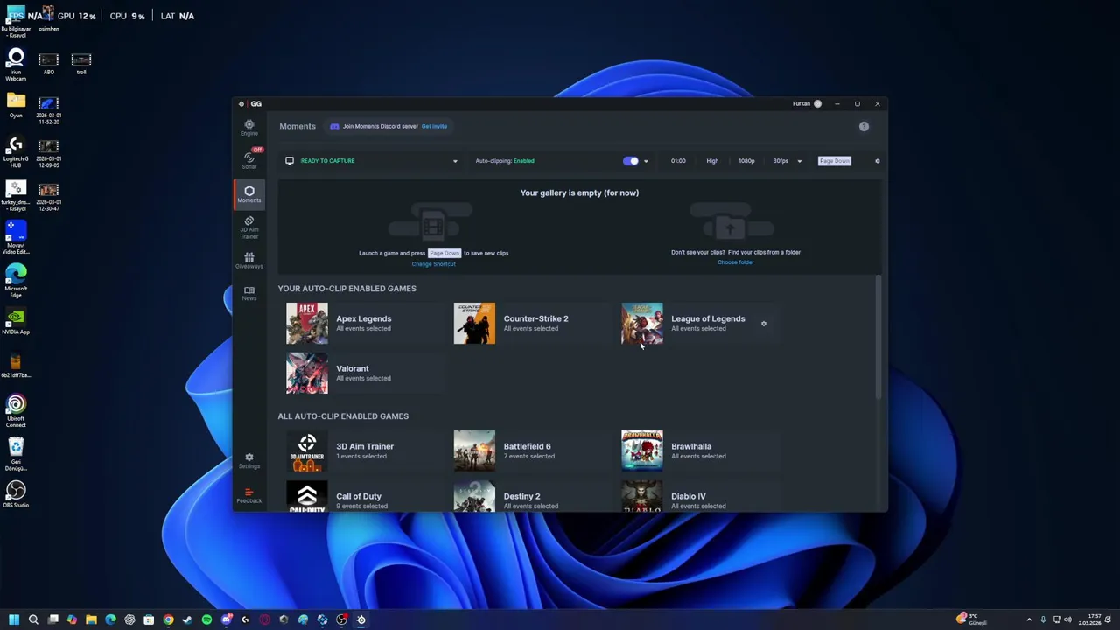Click the Page Down hotkey badge in toolbar

[x=835, y=161]
